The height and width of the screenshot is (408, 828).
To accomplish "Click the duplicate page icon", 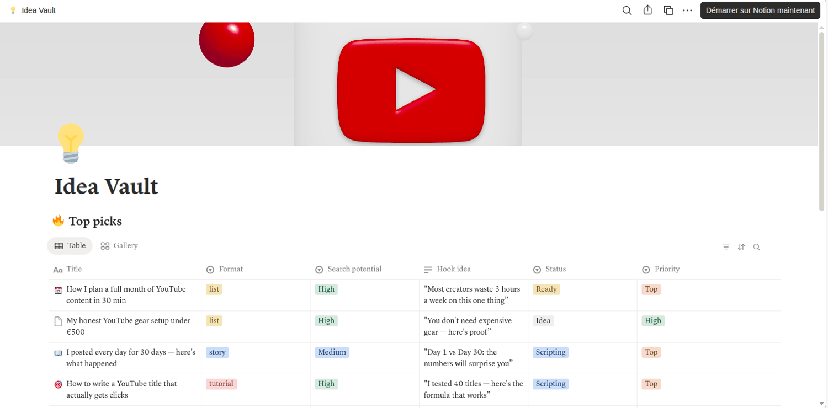I will [668, 10].
